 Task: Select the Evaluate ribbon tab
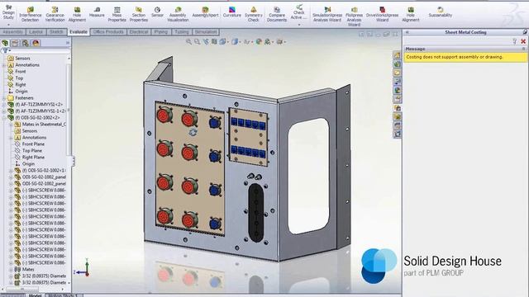point(79,32)
